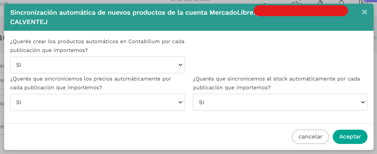This screenshot has width=377, height=154.
Task: Expand the stock synchronization SI dropdown
Action: 280,102
